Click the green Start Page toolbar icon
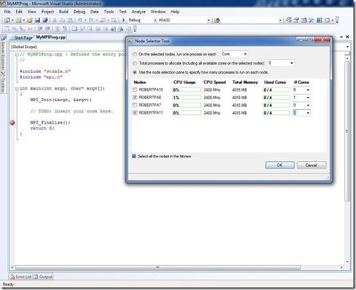356x290 pixels. (x=319, y=20)
